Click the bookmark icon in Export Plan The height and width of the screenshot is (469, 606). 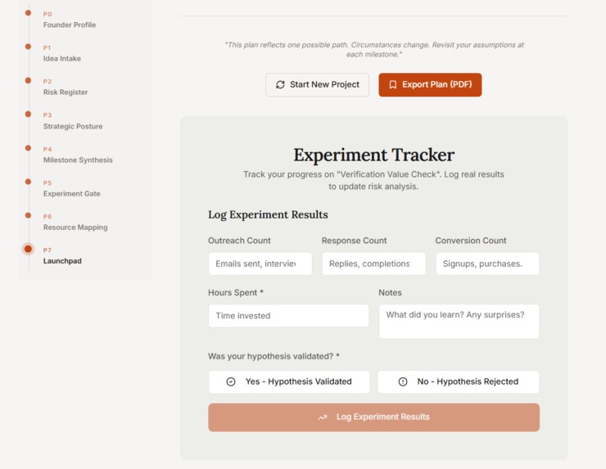pyautogui.click(x=392, y=84)
